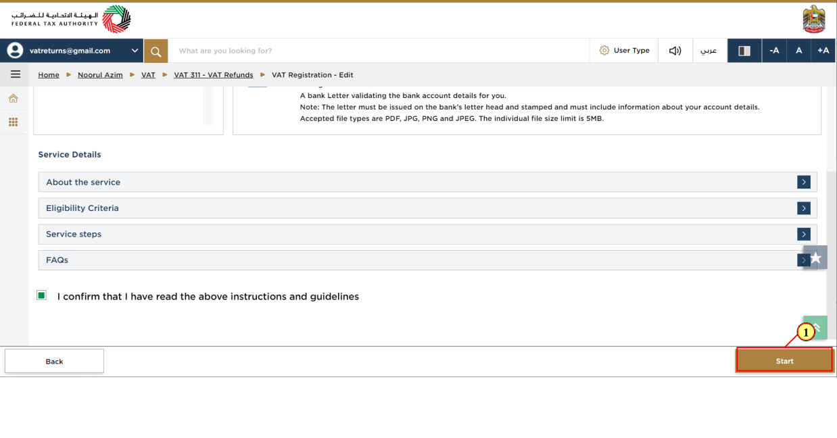The image size is (837, 438).
Task: Click the scroll-to-top arrow icon
Action: point(815,327)
